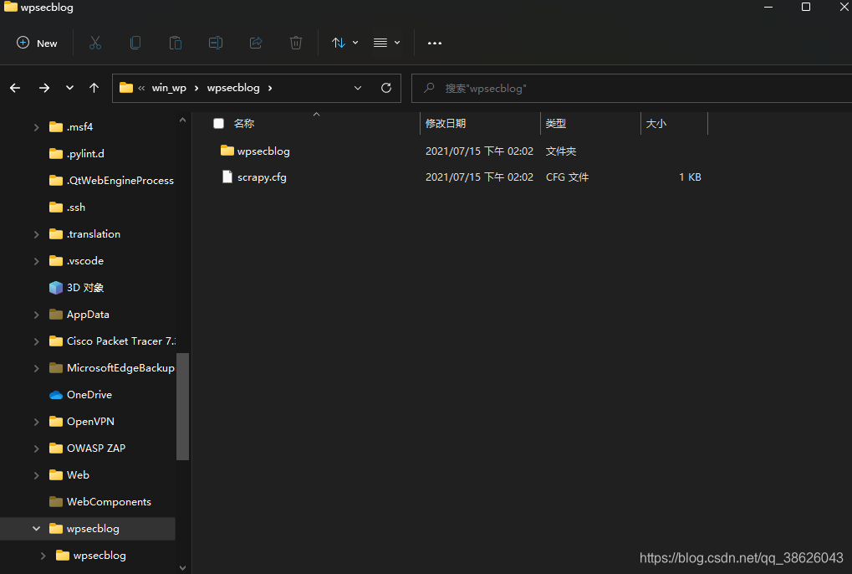The width and height of the screenshot is (852, 574).
Task: Click folder icon in address bar
Action: coord(126,88)
